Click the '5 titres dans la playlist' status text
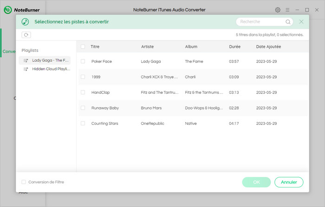 point(270,35)
